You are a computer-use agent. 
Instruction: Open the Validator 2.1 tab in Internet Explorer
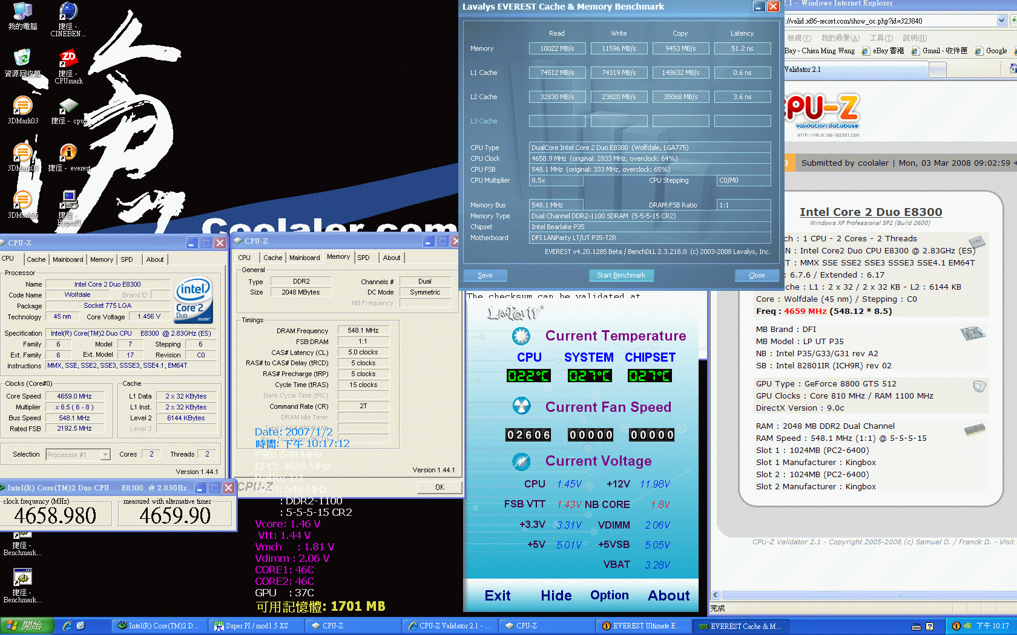pyautogui.click(x=855, y=70)
